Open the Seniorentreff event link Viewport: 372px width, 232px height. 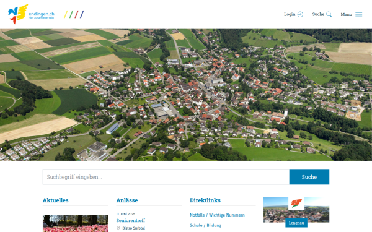click(x=130, y=220)
